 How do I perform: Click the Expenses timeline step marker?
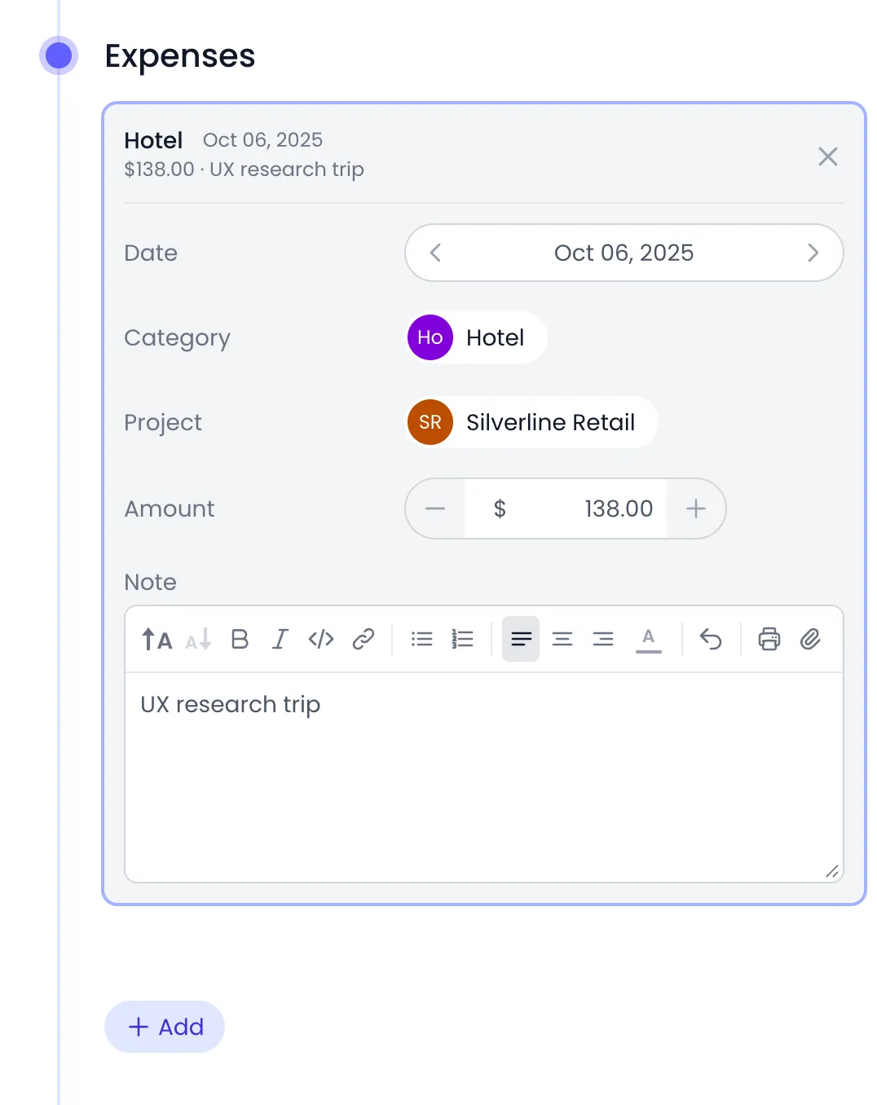[59, 55]
